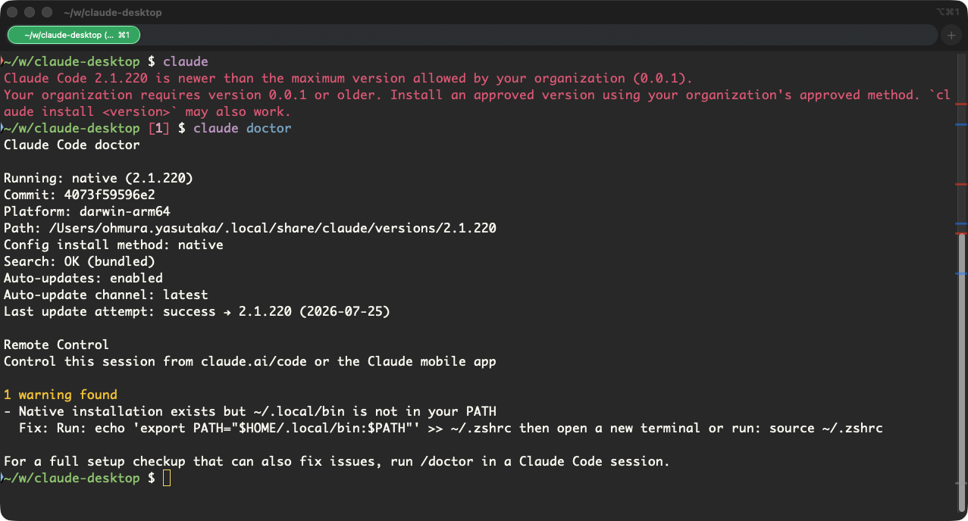This screenshot has height=521, width=968.
Task: Click the commit hash 4073f59596e2
Action: pyautogui.click(x=110, y=195)
